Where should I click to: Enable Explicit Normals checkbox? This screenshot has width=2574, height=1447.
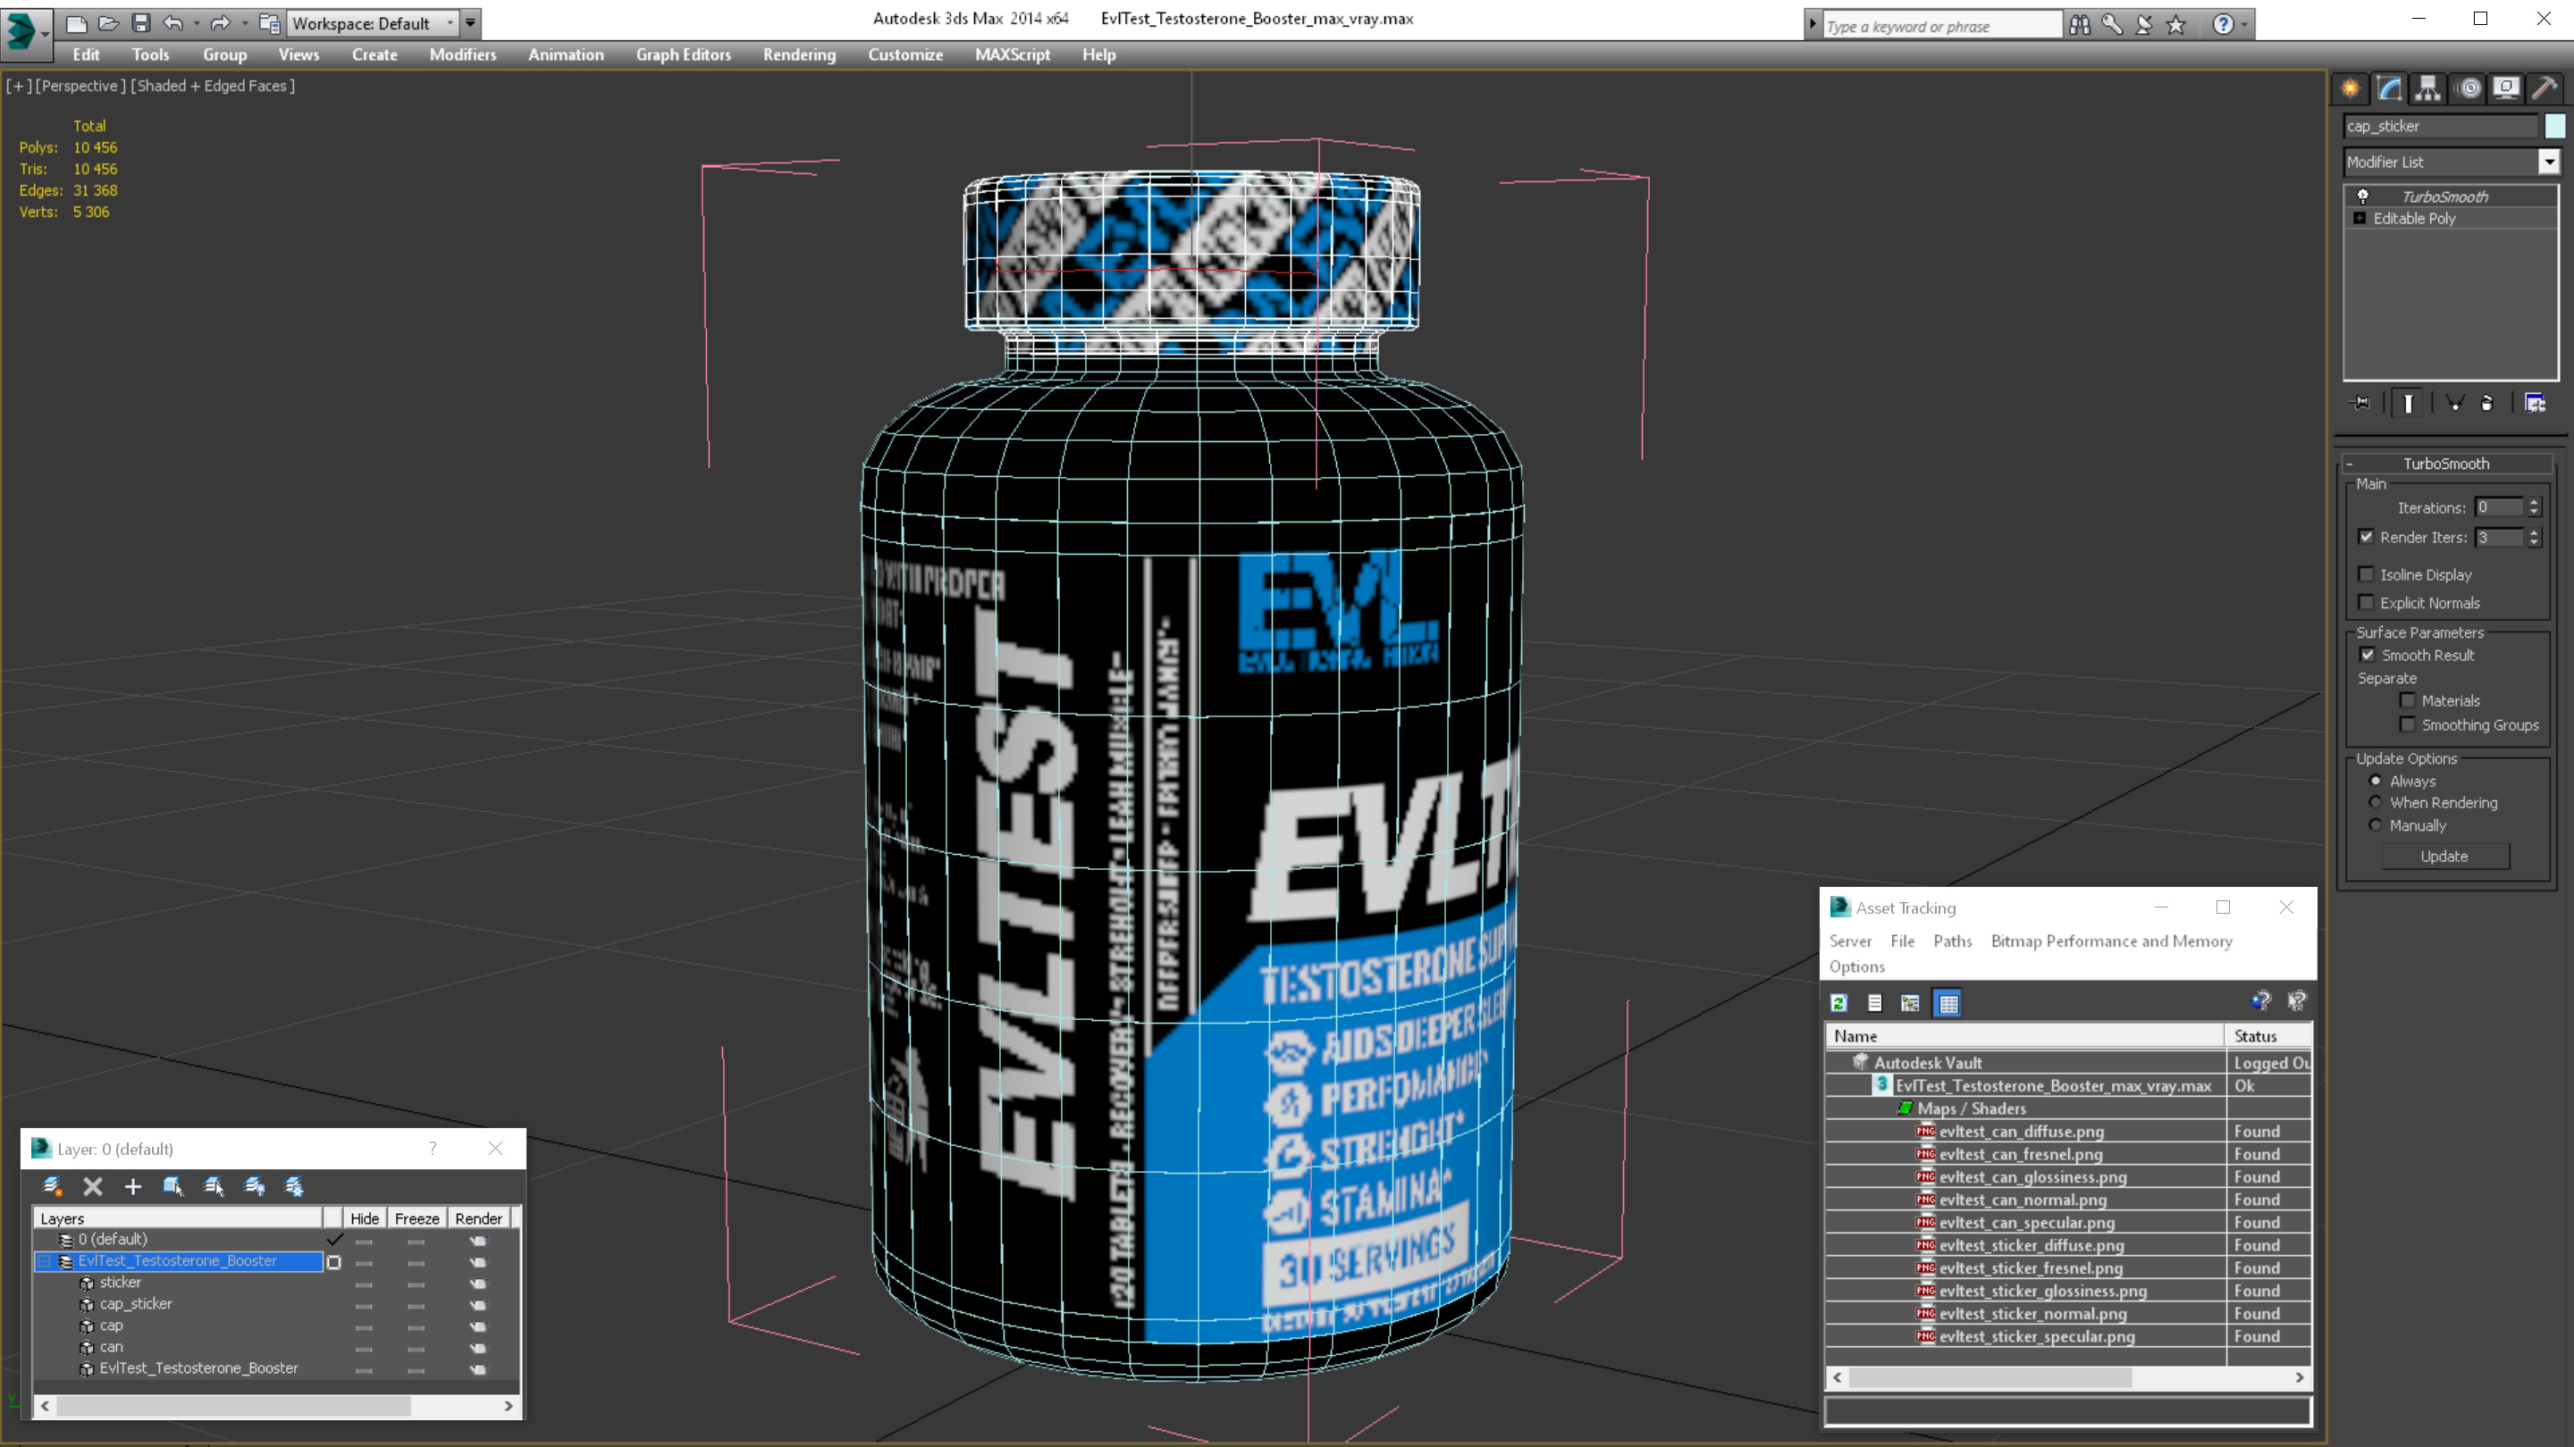pyautogui.click(x=2366, y=602)
